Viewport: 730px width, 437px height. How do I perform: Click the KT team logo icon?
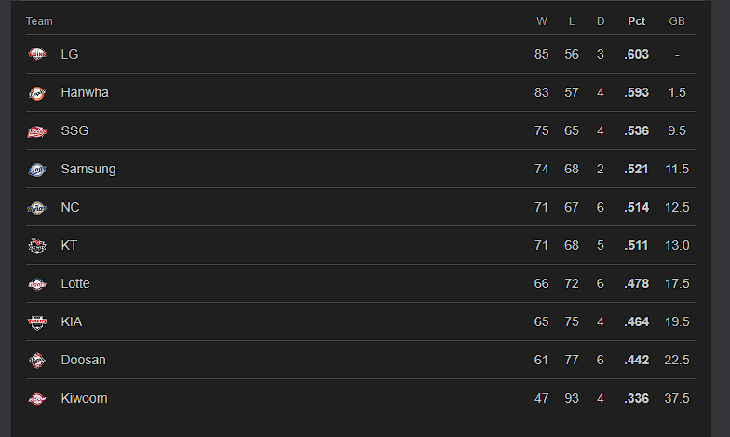(x=36, y=246)
